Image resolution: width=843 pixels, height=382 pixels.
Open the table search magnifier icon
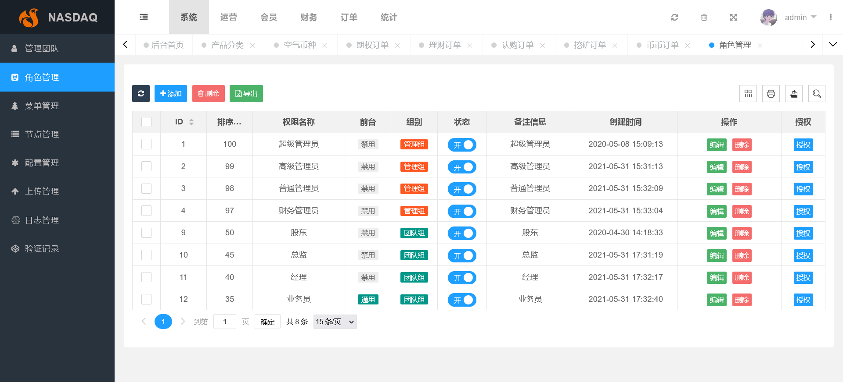817,94
